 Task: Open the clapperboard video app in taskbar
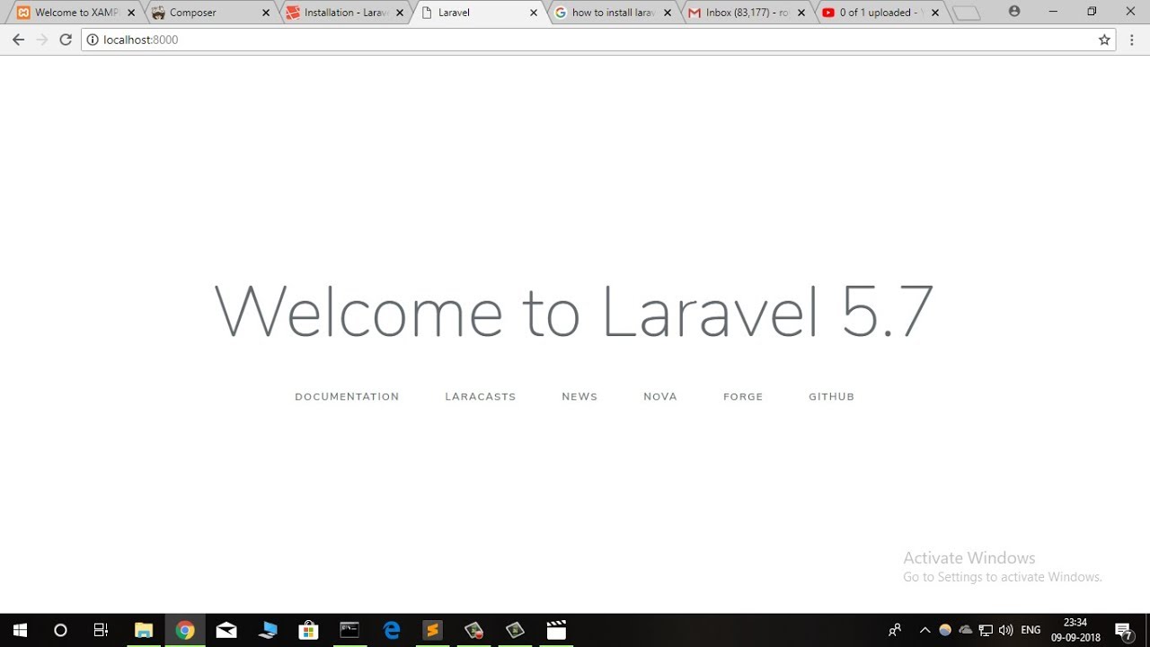[557, 630]
